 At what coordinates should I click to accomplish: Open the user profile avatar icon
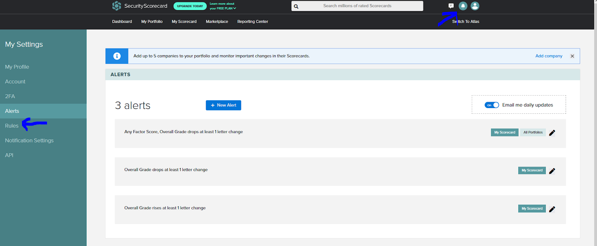click(475, 6)
